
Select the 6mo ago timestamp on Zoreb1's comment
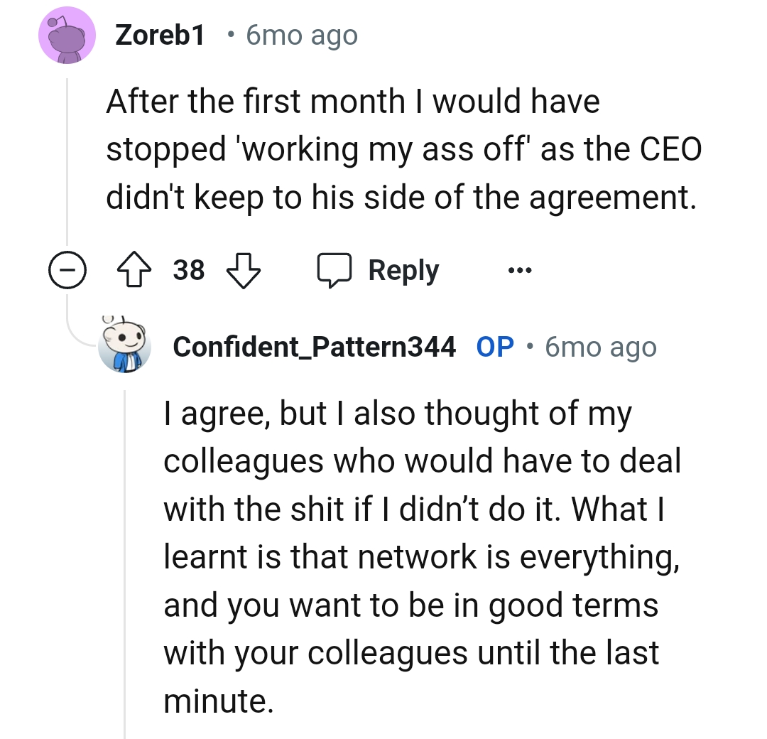[301, 35]
